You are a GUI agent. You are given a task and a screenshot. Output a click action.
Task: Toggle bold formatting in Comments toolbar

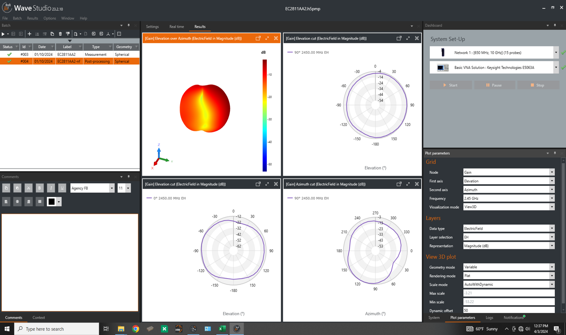40,188
